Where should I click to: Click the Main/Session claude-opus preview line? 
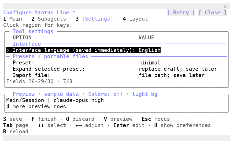coord(55,100)
